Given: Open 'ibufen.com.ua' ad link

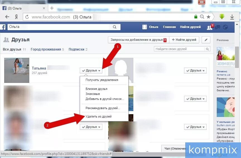Looking at the screenshot, I should pos(226,125).
